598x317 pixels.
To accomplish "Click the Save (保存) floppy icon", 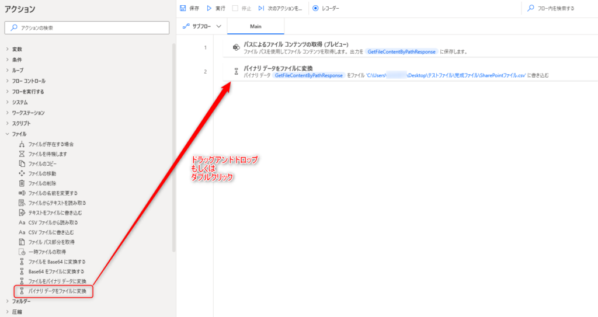I will tap(183, 9).
